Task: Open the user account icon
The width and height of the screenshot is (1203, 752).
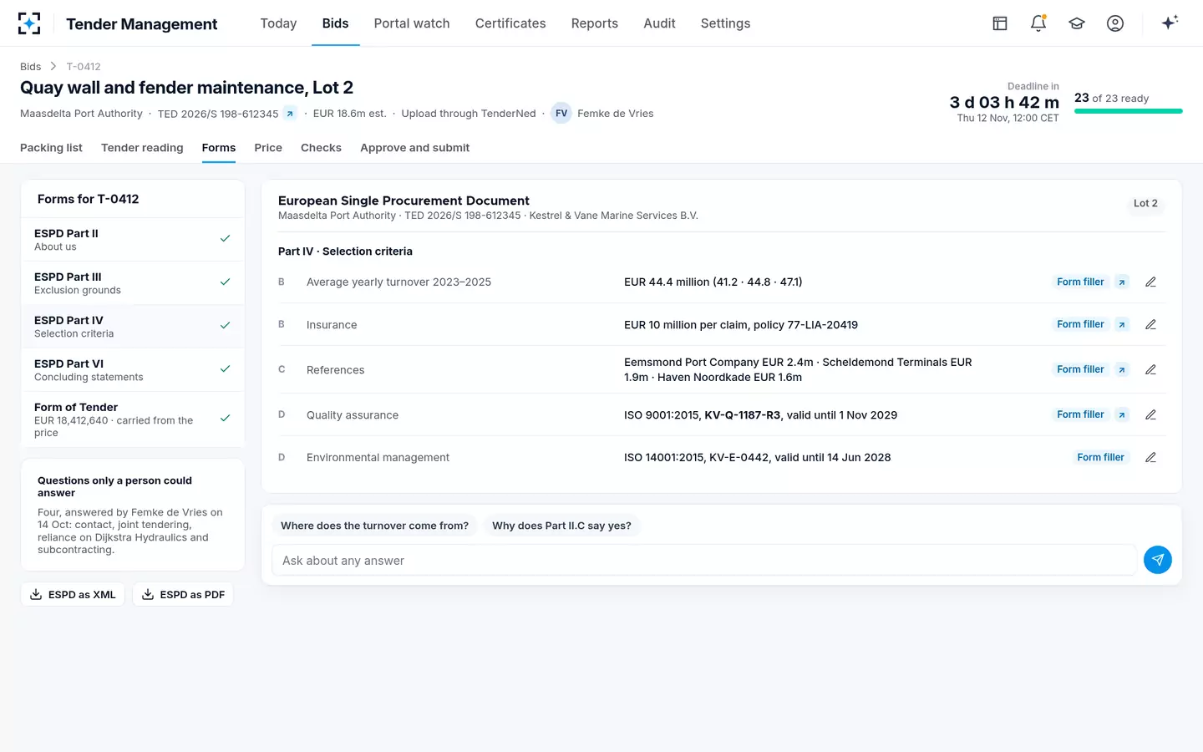Action: 1115,23
